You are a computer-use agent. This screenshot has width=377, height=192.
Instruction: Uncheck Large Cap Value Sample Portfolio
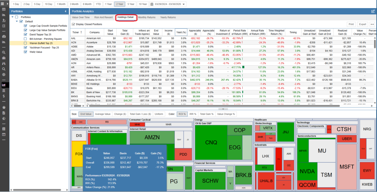25,30
